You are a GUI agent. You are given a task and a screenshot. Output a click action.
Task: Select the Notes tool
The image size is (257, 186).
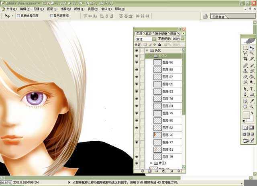point(245,101)
